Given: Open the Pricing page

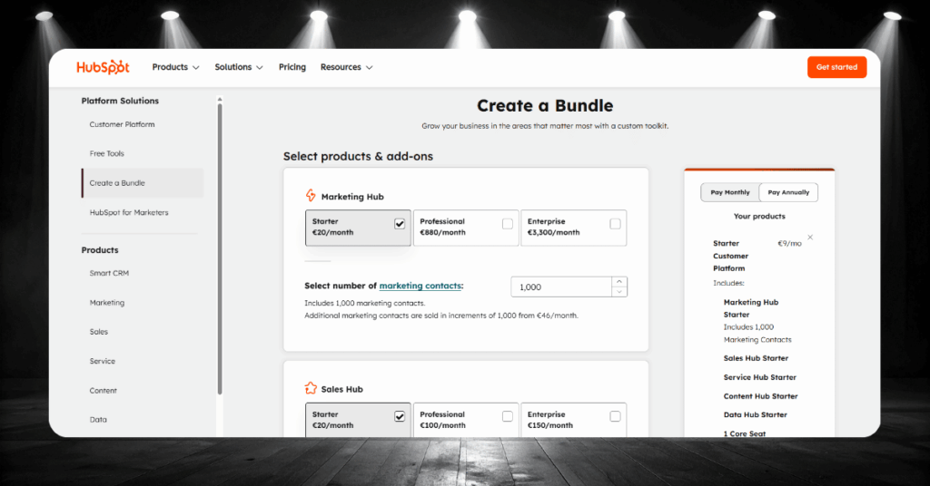Looking at the screenshot, I should click(x=292, y=67).
